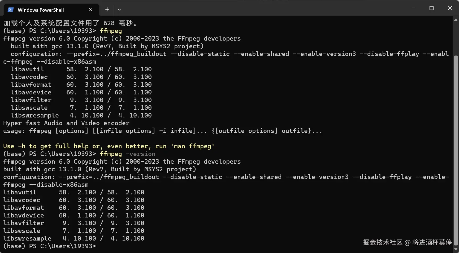Image resolution: width=459 pixels, height=253 pixels.
Task: Open a new tab with the plus button
Action: (107, 10)
